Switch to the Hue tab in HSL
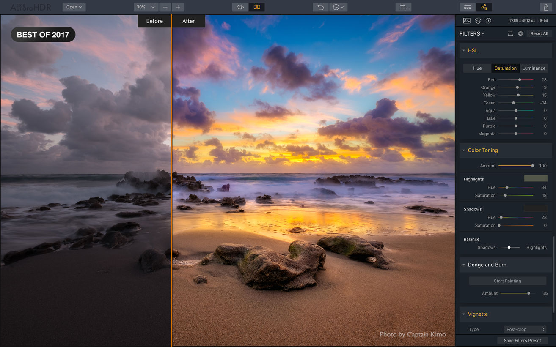Screen dimensions: 556x347 pyautogui.click(x=477, y=68)
